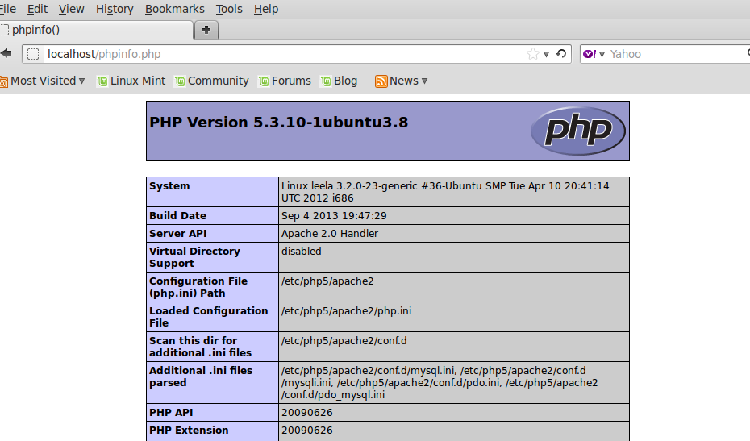Click the /etc/php5/apache2 path value

[x=327, y=281]
